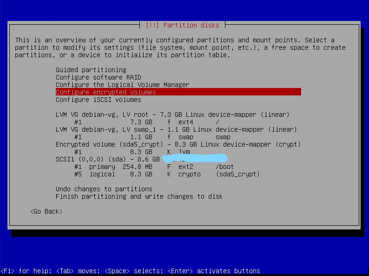Image resolution: width=369 pixels, height=276 pixels.
Task: Open Configure the Logical Volume Manager
Action: (x=122, y=85)
